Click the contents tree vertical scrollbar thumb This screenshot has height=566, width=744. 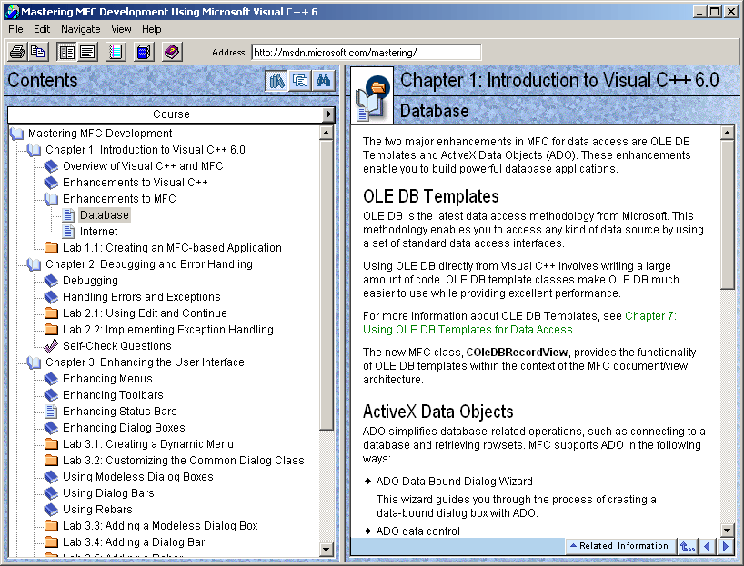(x=326, y=285)
